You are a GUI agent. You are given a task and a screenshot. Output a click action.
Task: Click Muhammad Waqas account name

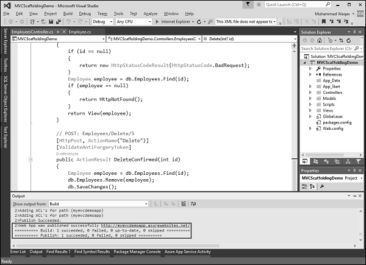[x=332, y=14]
